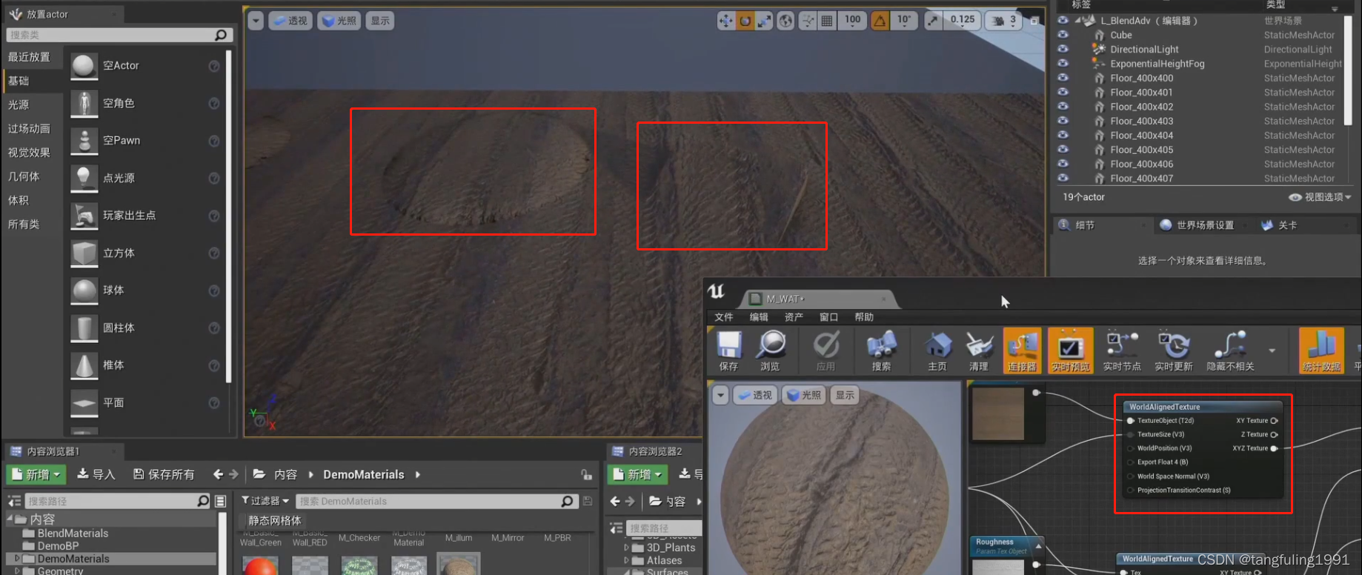Click 搜索 binoculars icon in material editor

[881, 350]
